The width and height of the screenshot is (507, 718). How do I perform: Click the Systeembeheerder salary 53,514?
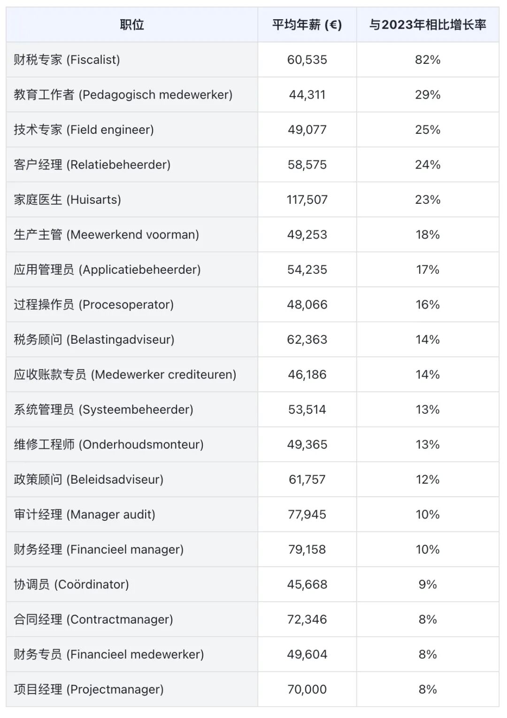[x=307, y=409]
